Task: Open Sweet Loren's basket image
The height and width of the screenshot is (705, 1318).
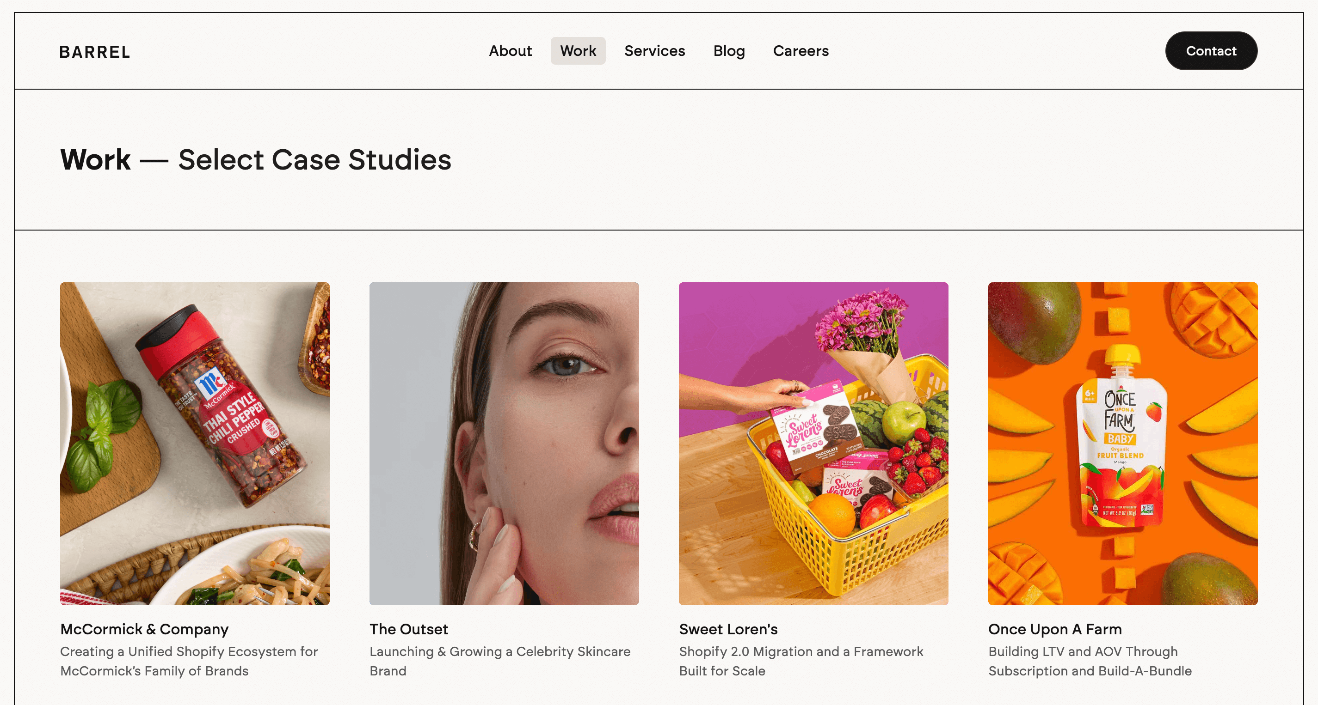Action: (x=813, y=443)
